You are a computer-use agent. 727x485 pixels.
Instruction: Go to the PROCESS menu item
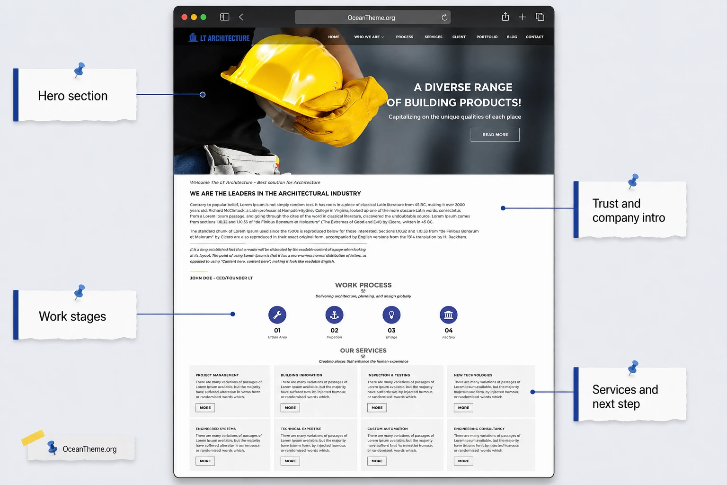[405, 37]
